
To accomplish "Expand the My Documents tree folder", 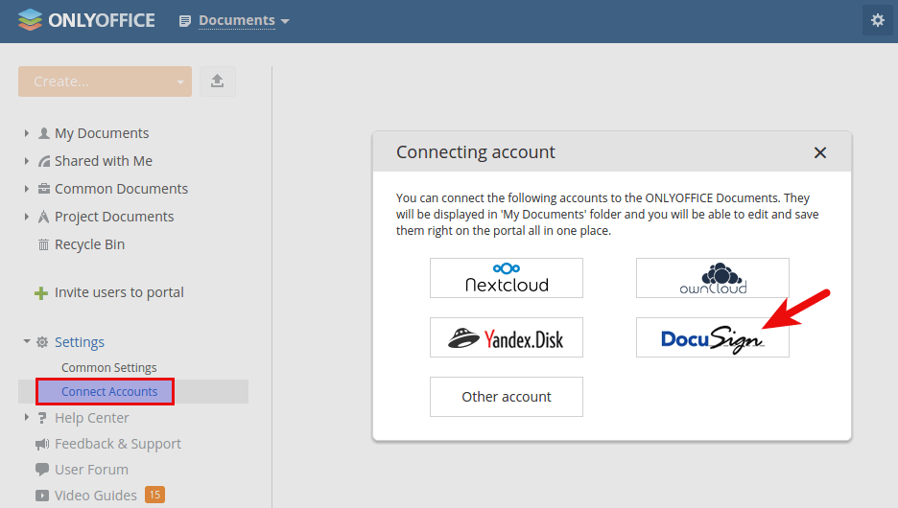I will pos(27,133).
